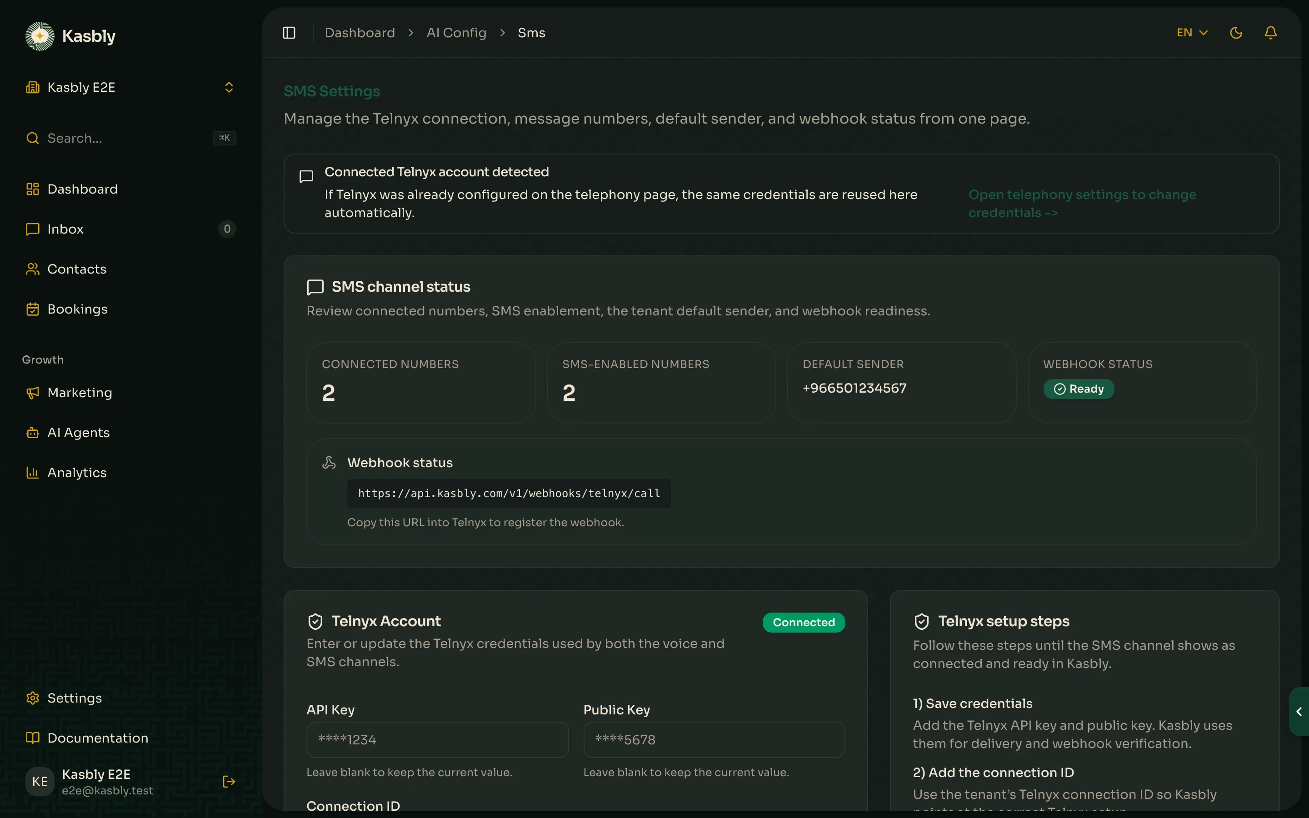This screenshot has width=1309, height=818.
Task: Click the Inbox message icon in sidebar
Action: click(32, 229)
